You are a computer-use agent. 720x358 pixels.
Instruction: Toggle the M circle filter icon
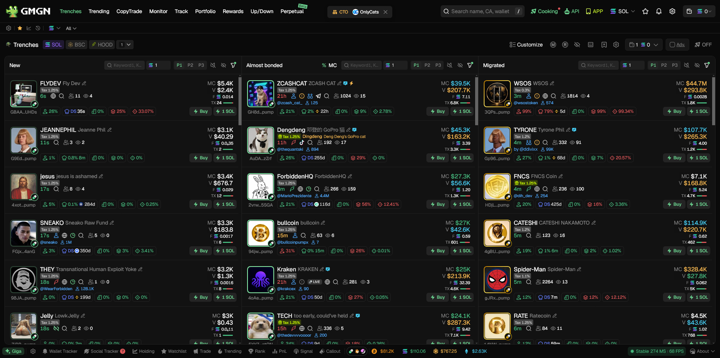(x=553, y=45)
